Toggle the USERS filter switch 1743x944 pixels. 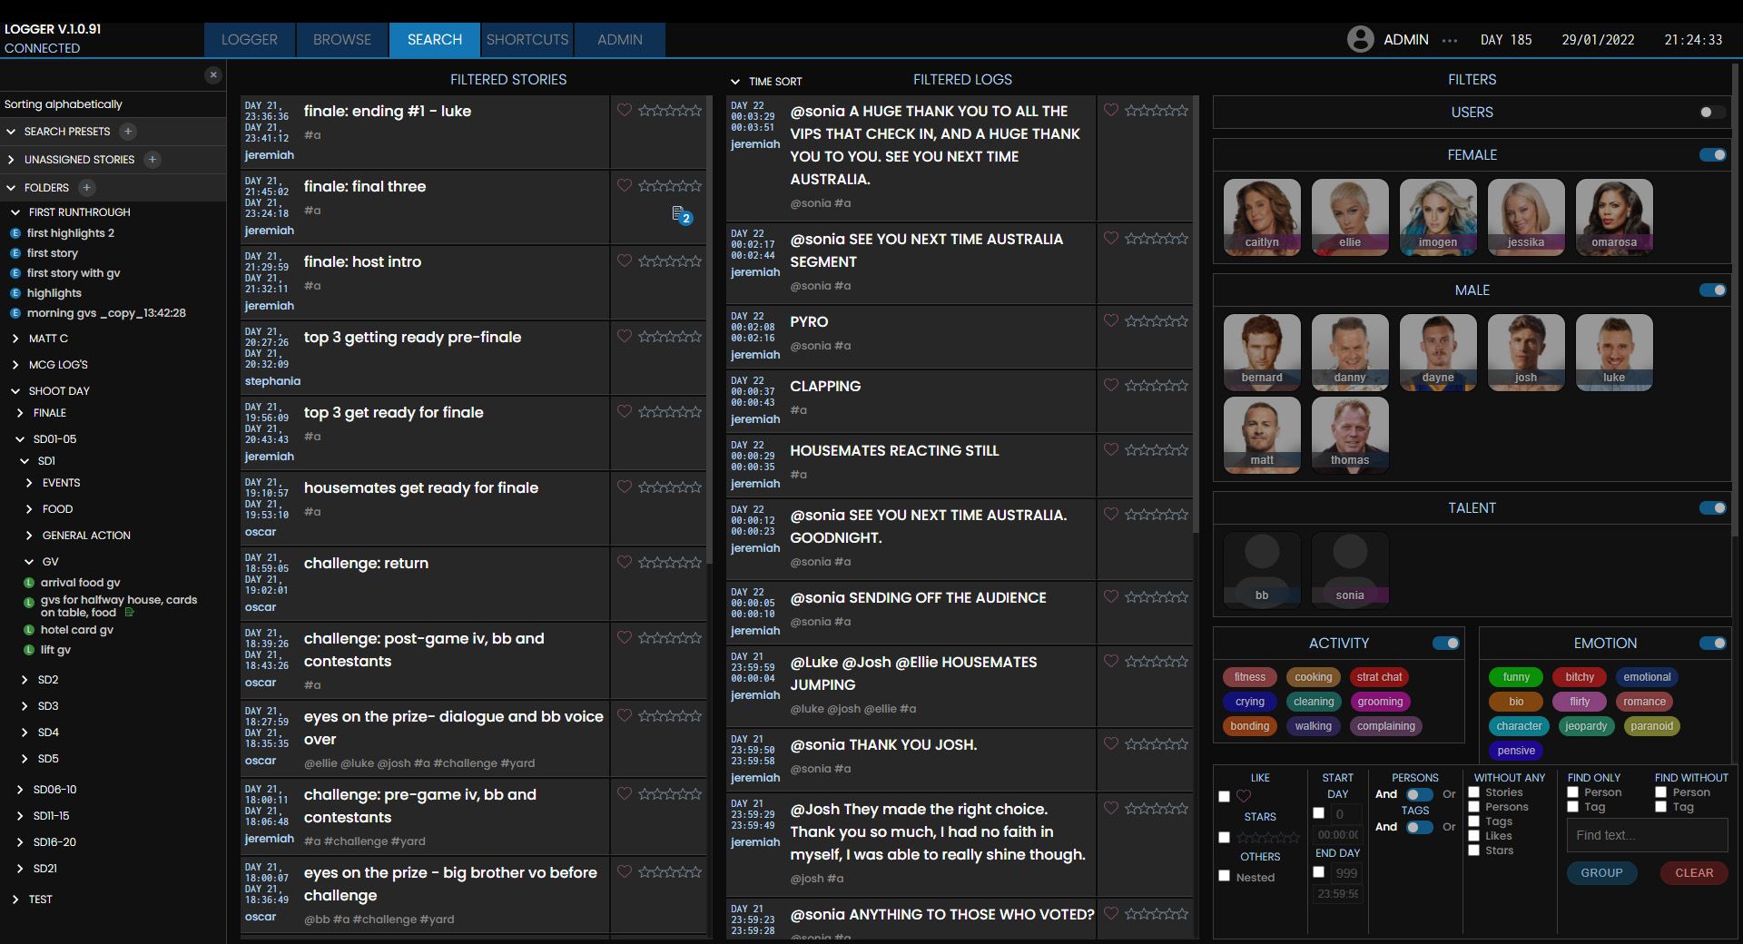coord(1712,113)
